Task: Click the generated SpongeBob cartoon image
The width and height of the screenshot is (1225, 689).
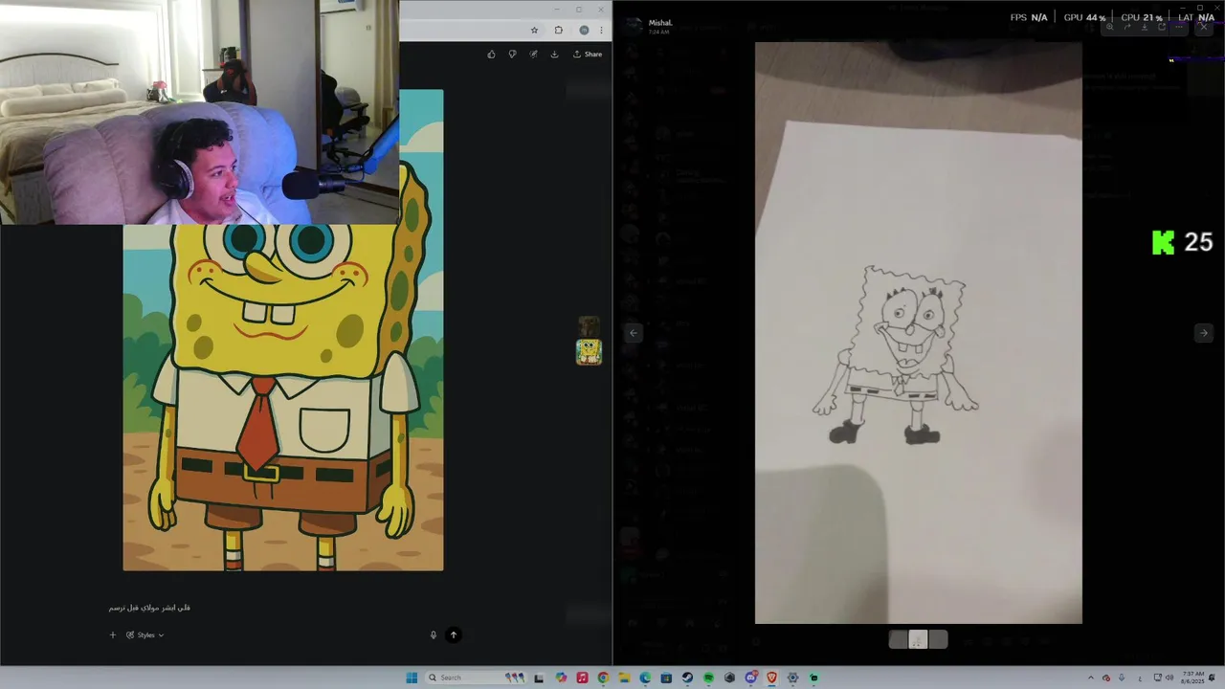Action: pyautogui.click(x=283, y=397)
